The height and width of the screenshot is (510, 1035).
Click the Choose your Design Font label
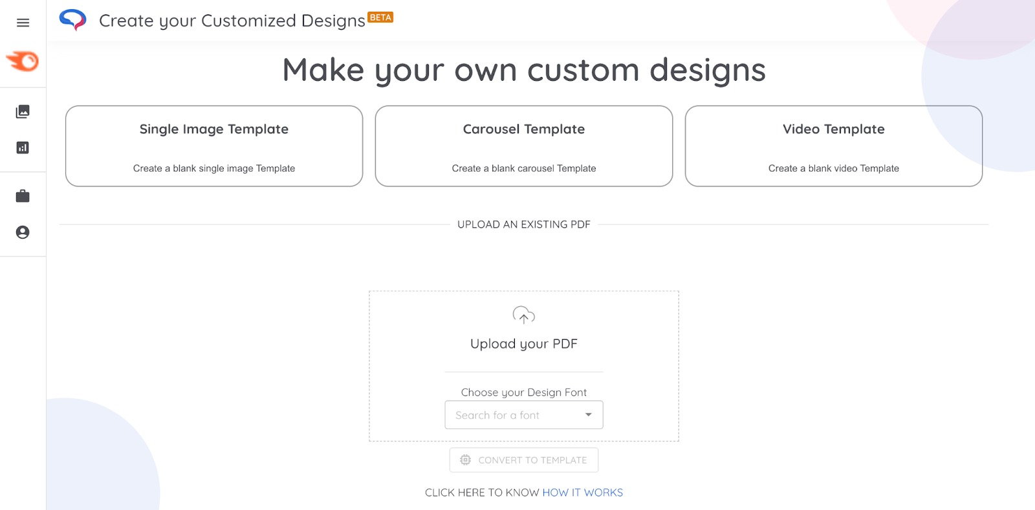pyautogui.click(x=524, y=392)
